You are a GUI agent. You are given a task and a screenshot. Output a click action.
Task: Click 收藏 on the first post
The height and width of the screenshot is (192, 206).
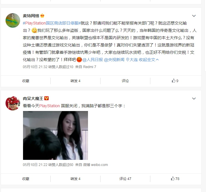(x=26, y=81)
